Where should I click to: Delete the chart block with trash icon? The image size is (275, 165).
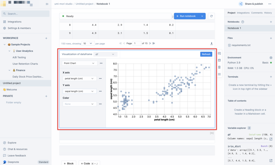(x=219, y=67)
